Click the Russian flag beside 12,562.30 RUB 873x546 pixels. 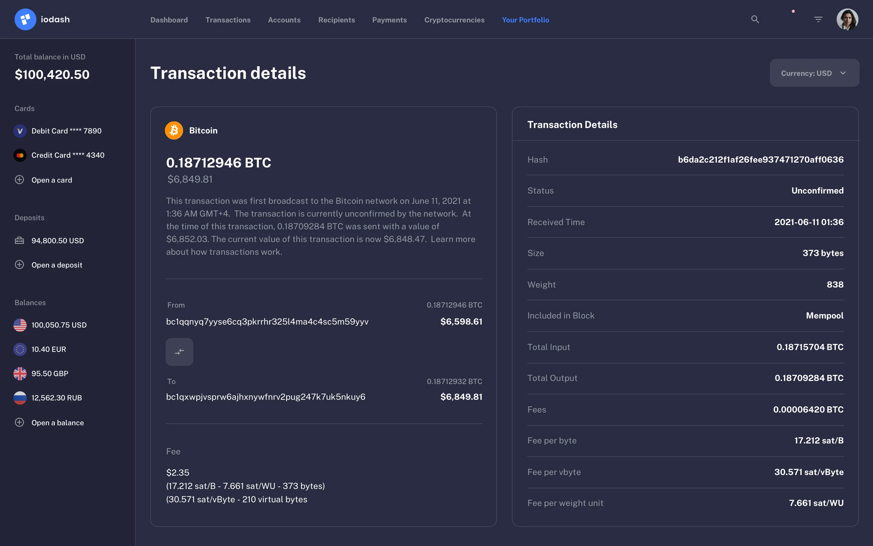tap(20, 398)
